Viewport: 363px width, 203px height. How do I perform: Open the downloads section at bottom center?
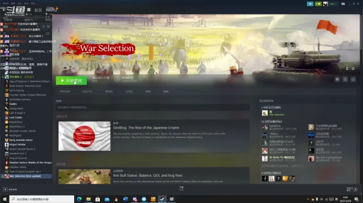(x=181, y=188)
